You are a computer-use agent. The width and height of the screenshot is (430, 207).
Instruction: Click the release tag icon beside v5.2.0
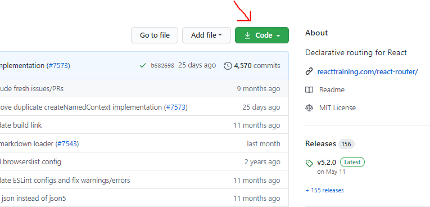click(309, 163)
